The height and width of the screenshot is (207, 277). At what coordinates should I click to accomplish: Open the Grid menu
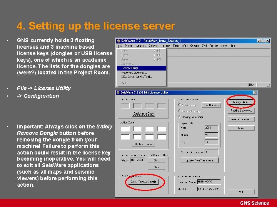pos(204,46)
